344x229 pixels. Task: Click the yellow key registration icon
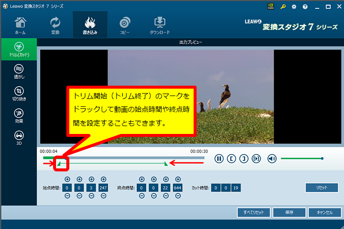click(x=283, y=7)
